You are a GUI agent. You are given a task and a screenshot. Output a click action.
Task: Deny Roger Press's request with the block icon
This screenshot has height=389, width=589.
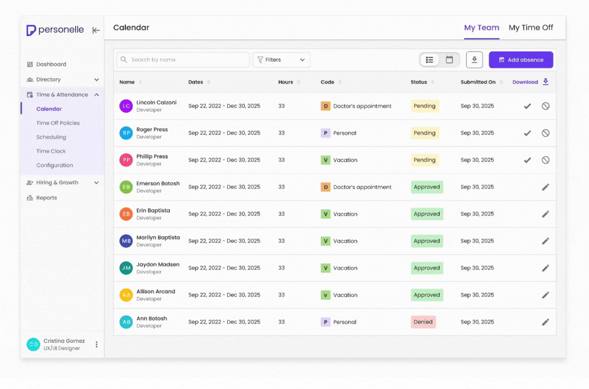coord(546,133)
